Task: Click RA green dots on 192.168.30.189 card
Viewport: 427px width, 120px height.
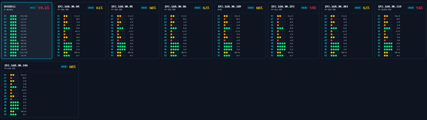Action: click(x=228, y=49)
